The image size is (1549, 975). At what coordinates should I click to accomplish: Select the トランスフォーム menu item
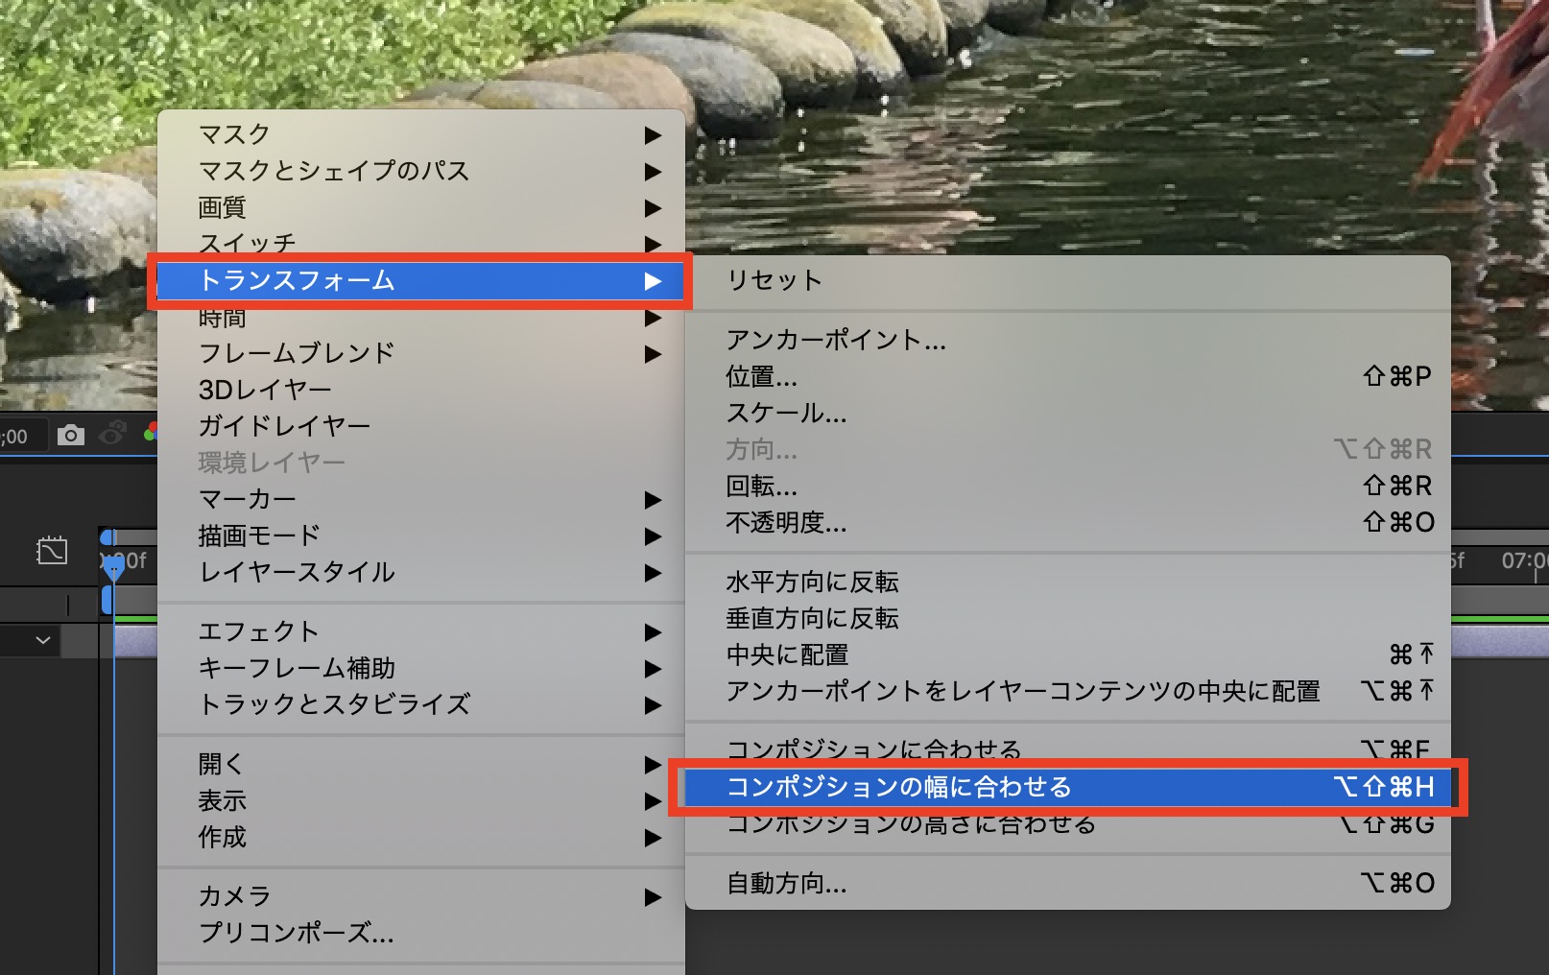pos(421,280)
